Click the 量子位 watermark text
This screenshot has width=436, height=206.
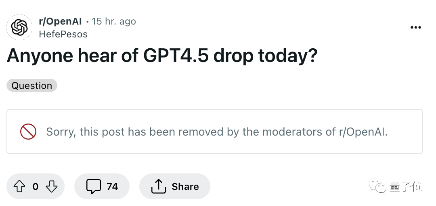[x=405, y=187]
